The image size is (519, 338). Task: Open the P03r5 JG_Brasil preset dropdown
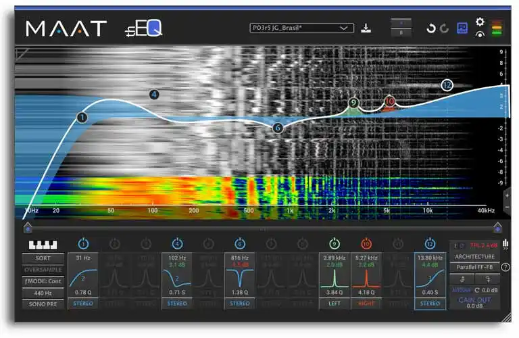pos(301,28)
